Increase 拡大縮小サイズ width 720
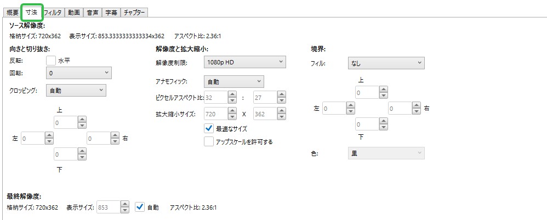547x220 pixels. [x=232, y=110]
